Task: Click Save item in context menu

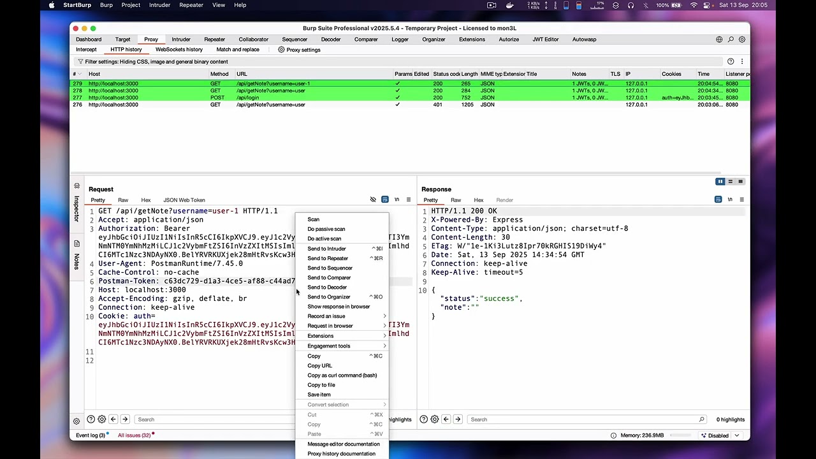Action: click(342, 395)
